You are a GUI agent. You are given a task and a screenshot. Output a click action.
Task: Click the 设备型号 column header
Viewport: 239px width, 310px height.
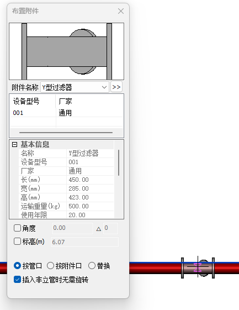click(33, 101)
